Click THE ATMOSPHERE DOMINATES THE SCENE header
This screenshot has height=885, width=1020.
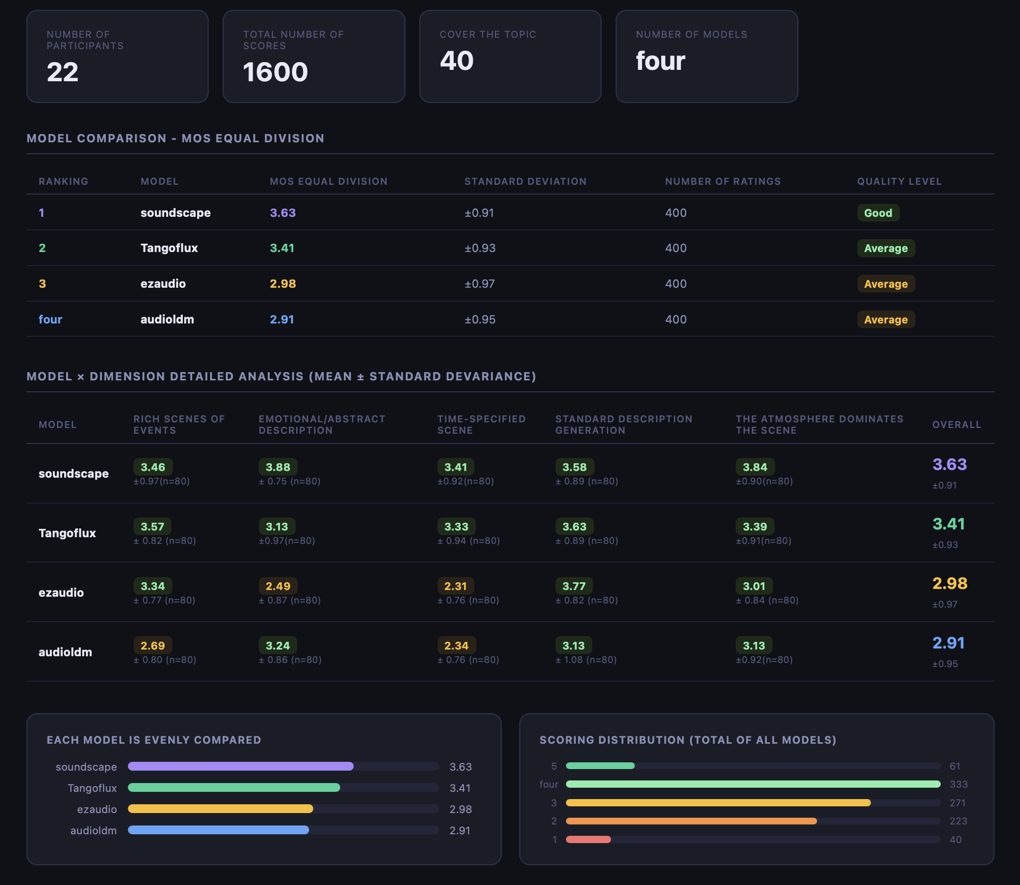(820, 424)
